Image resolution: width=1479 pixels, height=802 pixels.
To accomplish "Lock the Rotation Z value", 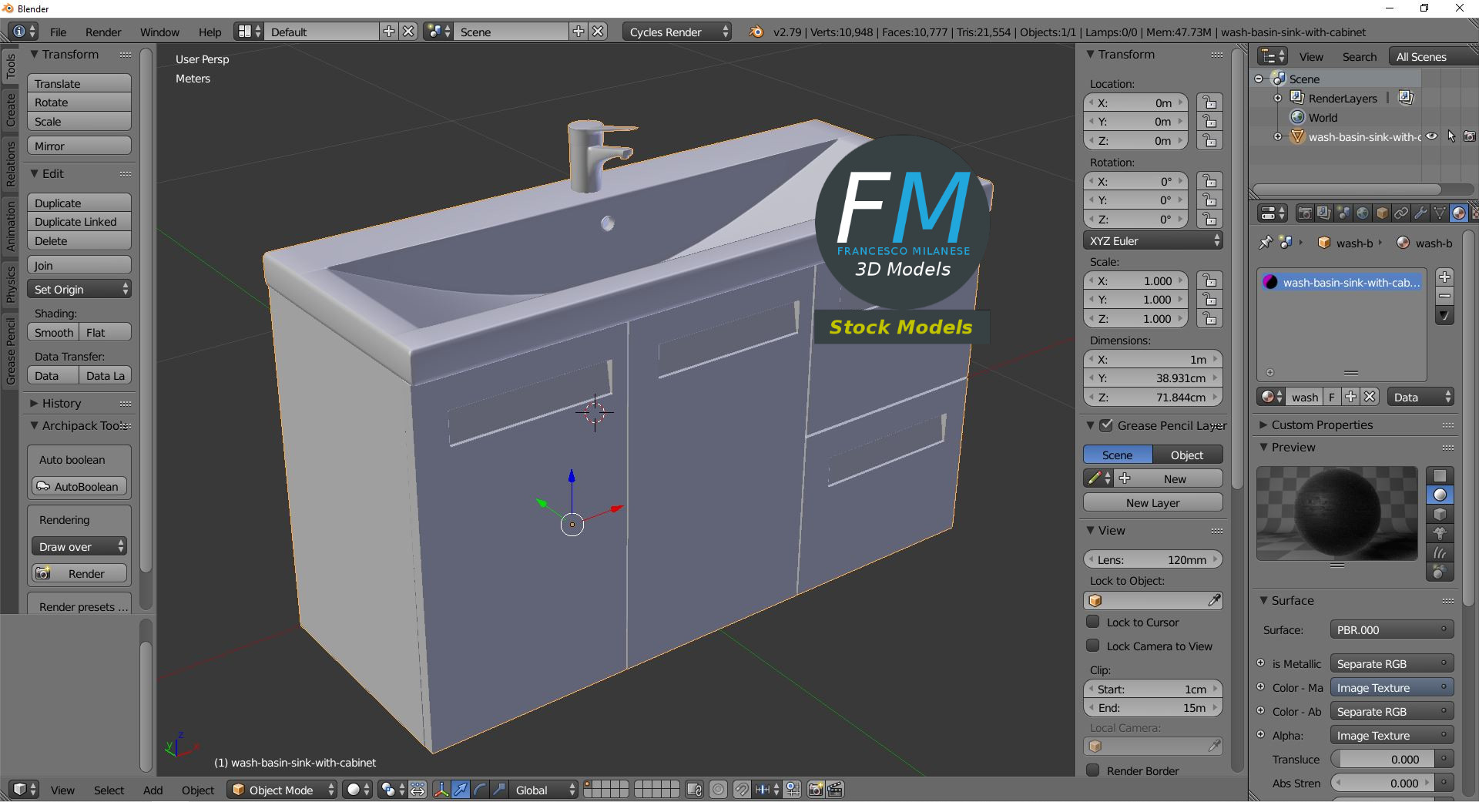I will [1210, 219].
